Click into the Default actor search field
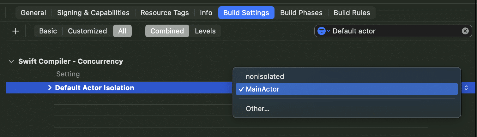This screenshot has width=477, height=137. [395, 31]
